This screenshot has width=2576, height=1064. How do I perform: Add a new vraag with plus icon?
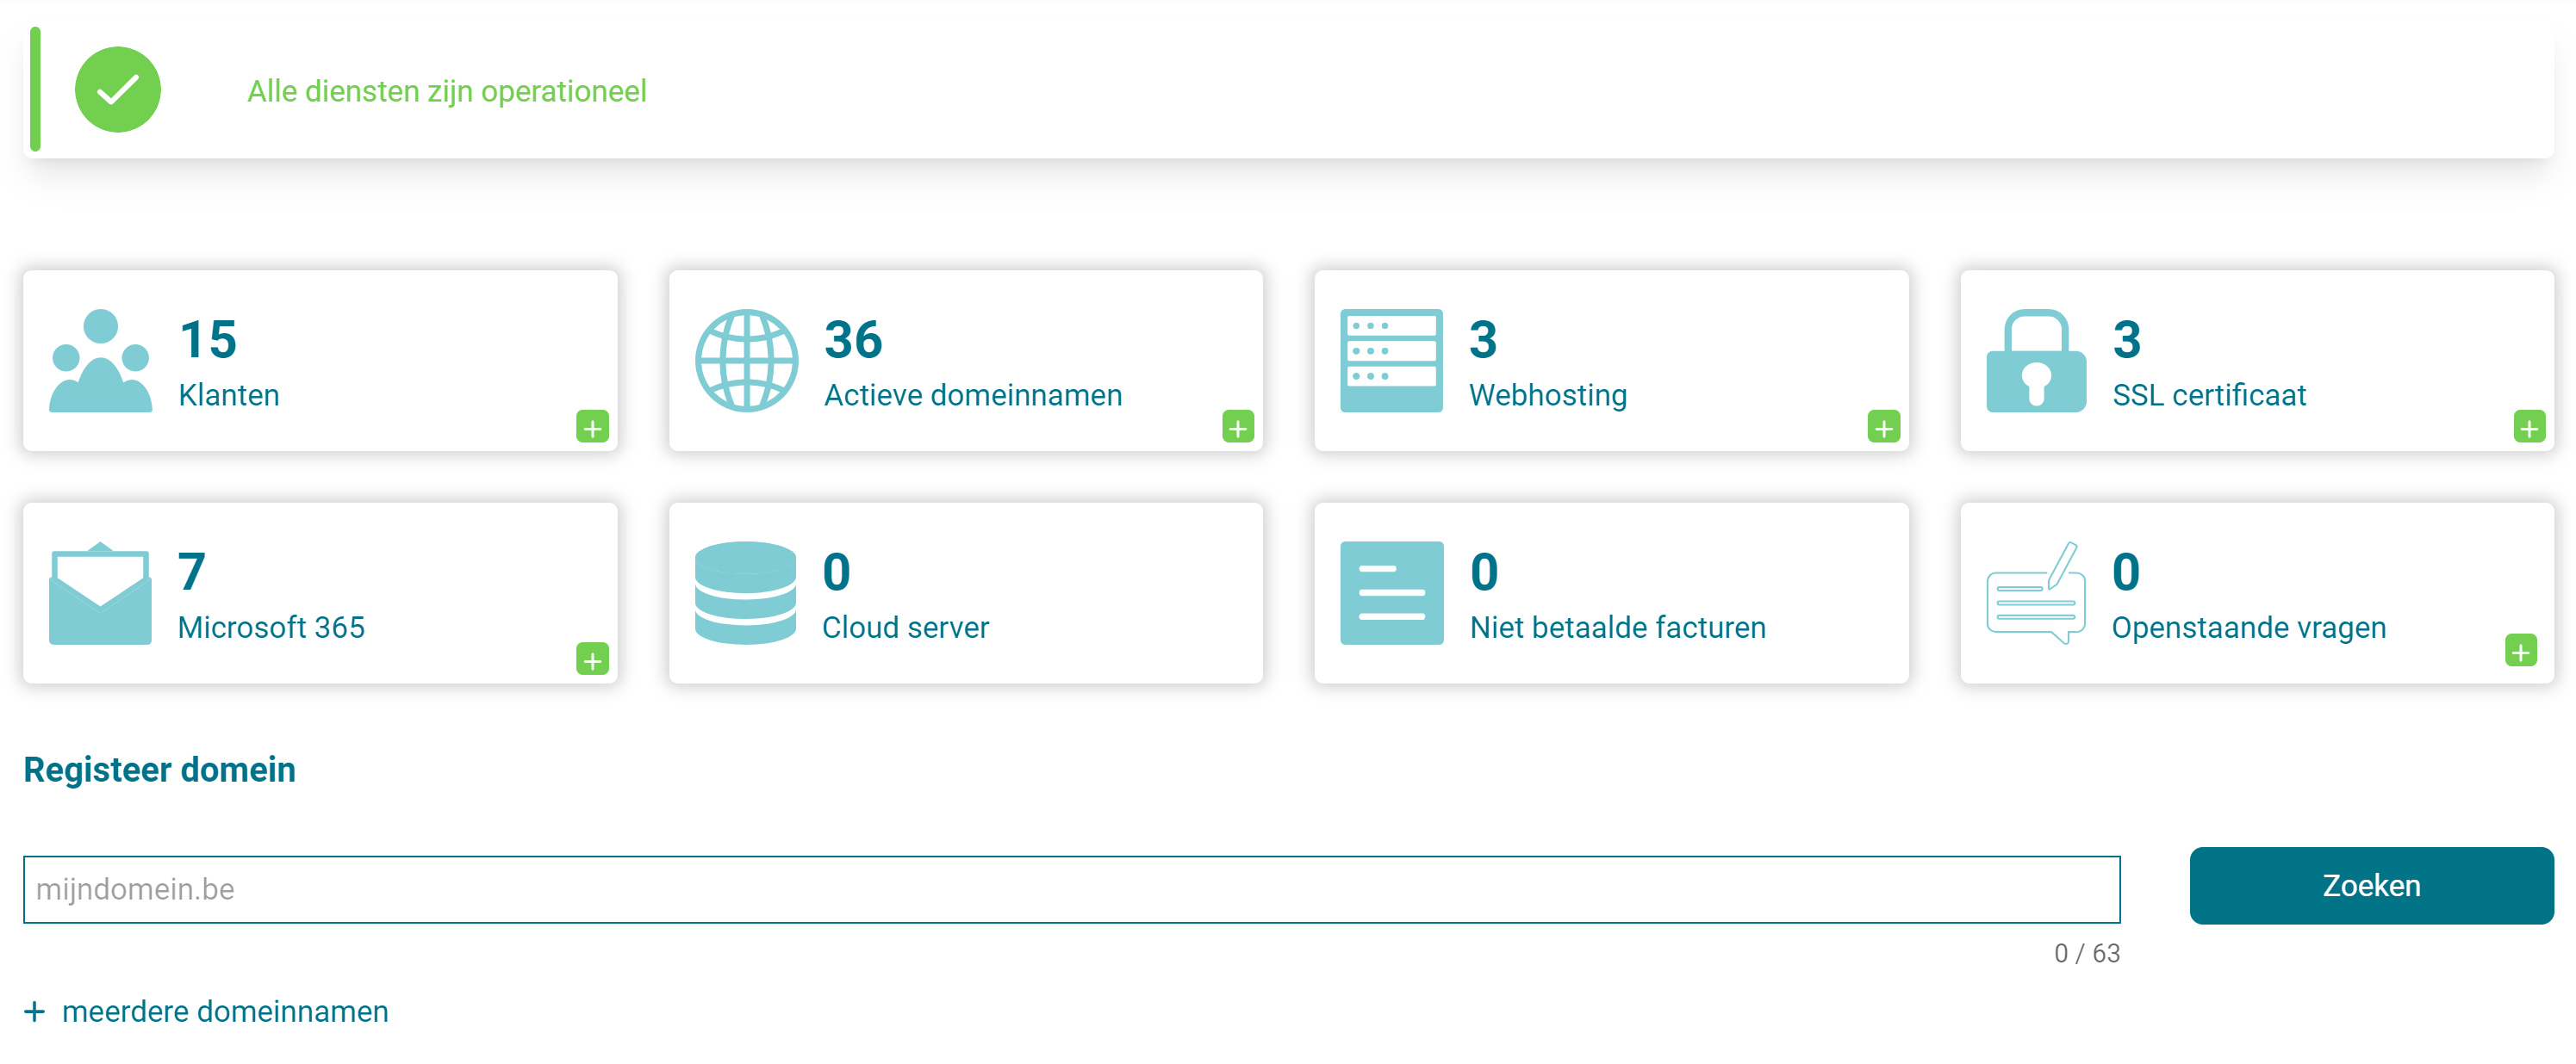point(2521,651)
